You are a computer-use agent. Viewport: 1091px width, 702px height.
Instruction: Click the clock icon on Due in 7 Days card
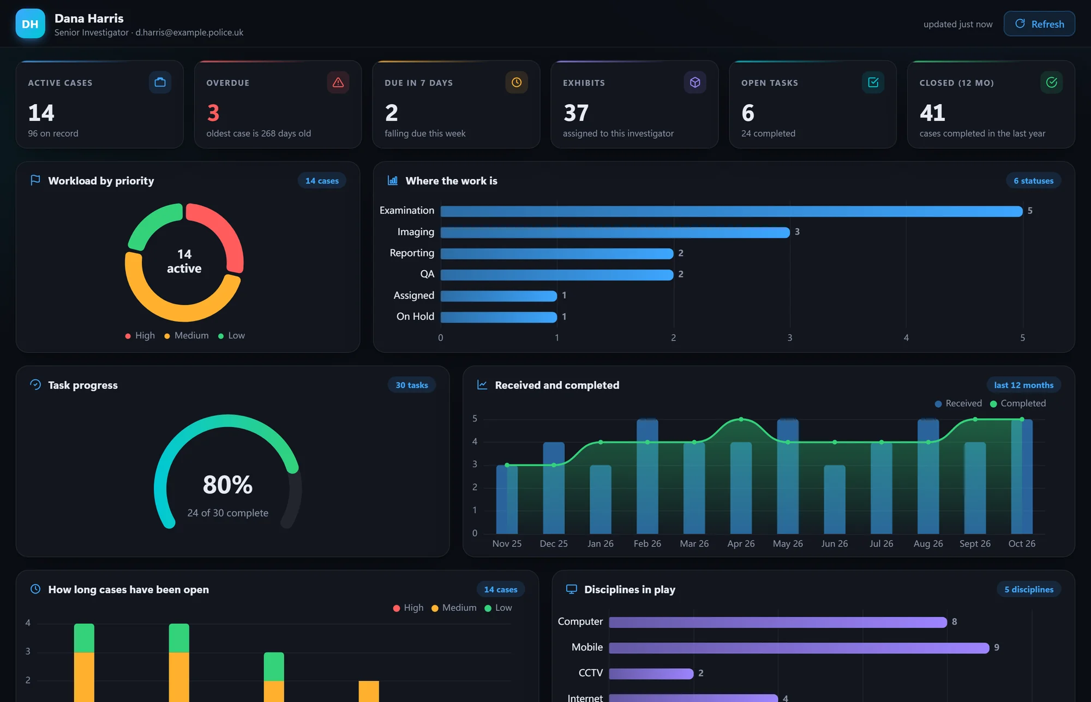coord(517,82)
